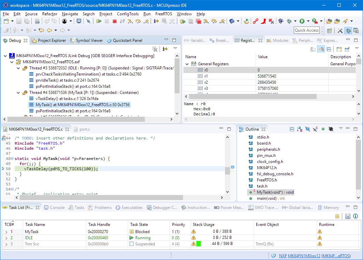Toggle Show Type Names in Registers toolbar

[x=313, y=49]
